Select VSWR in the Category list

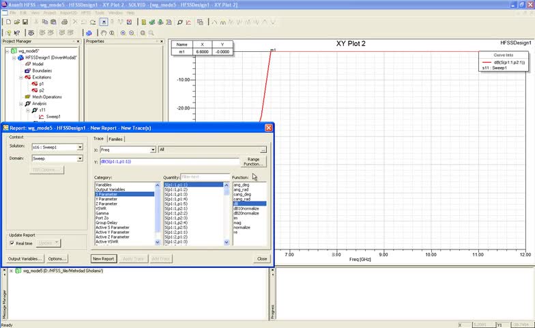coord(101,208)
